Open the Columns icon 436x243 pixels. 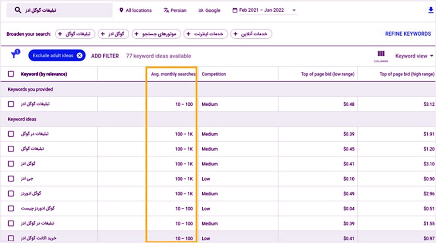381,56
